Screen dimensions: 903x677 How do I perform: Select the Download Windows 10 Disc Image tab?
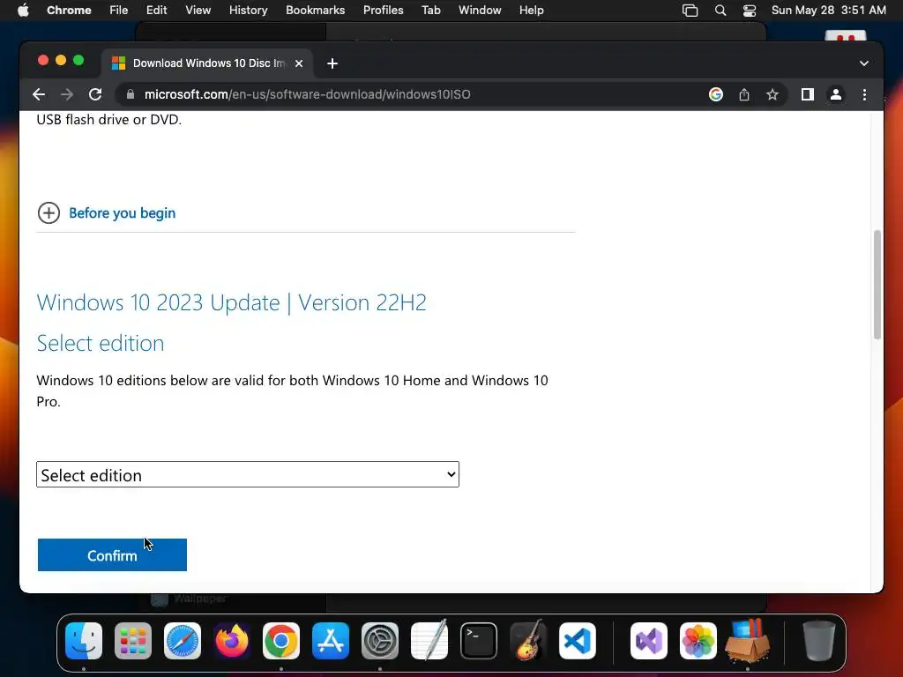tap(208, 63)
